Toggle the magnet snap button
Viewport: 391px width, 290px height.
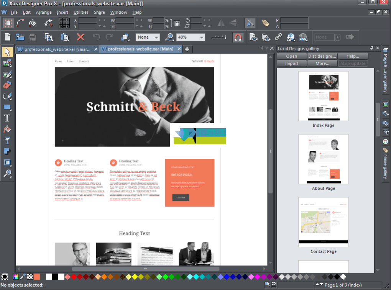238,37
